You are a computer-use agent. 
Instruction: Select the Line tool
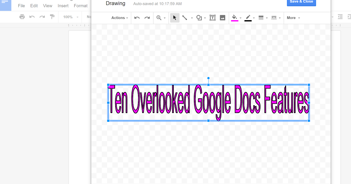click(x=185, y=18)
